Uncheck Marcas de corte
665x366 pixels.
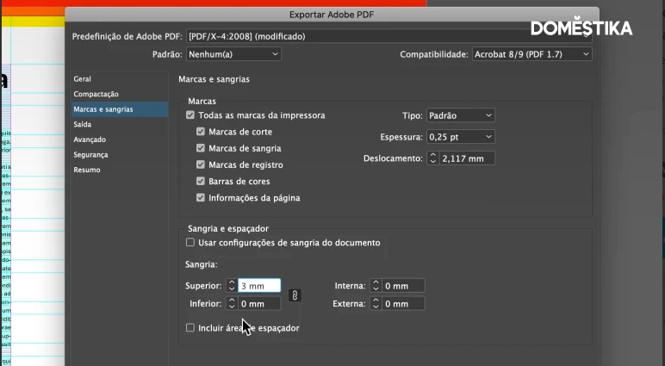pyautogui.click(x=201, y=132)
